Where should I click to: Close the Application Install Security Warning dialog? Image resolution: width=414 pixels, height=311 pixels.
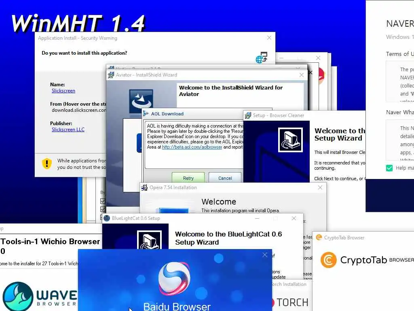(269, 38)
